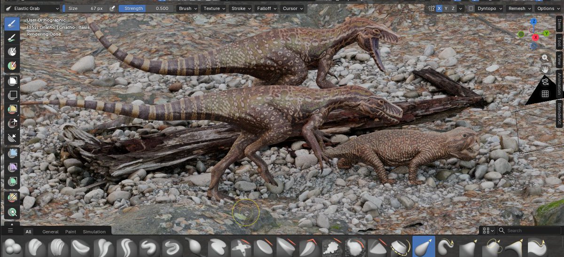Open the Dyntopo settings dropdown
The width and height of the screenshot is (564, 257).
[x=490, y=8]
